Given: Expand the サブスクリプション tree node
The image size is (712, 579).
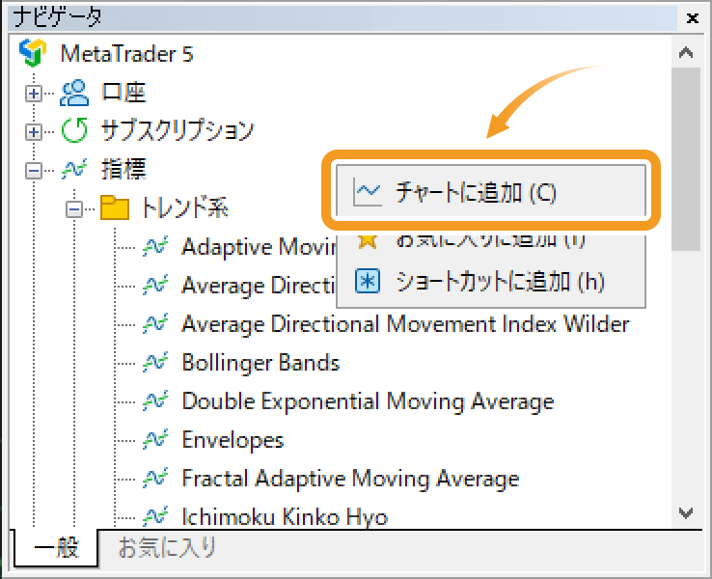Looking at the screenshot, I should click(33, 132).
